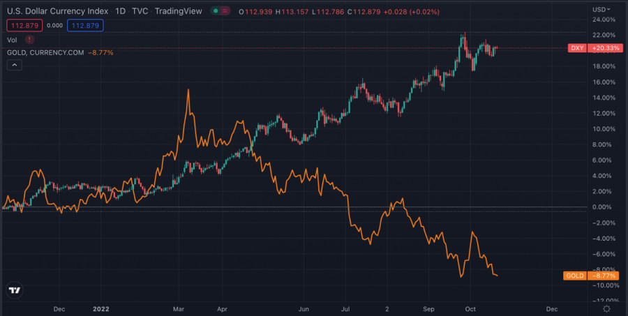Click the GOLD price scale label
This screenshot has width=628, height=316.
[x=574, y=276]
